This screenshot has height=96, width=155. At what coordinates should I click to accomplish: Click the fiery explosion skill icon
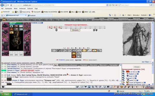(74, 54)
